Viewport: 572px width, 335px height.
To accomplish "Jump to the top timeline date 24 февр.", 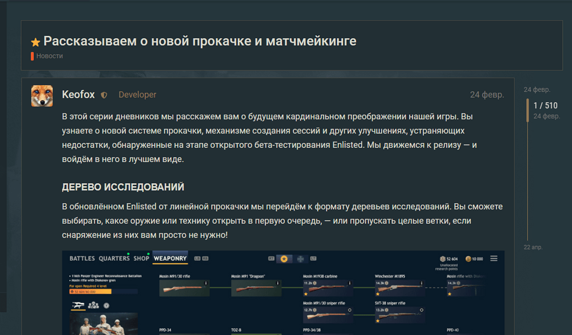I will click(x=537, y=90).
